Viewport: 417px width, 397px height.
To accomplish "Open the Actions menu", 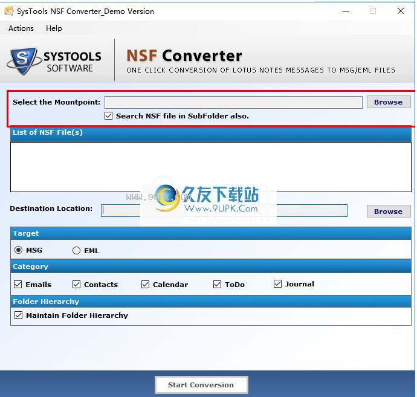I will coord(21,28).
